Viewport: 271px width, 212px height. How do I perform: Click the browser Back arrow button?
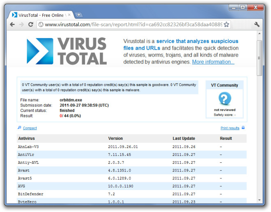pos(12,25)
